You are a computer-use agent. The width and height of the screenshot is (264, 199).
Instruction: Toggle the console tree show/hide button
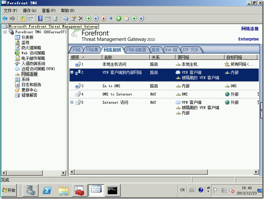tap(30, 19)
